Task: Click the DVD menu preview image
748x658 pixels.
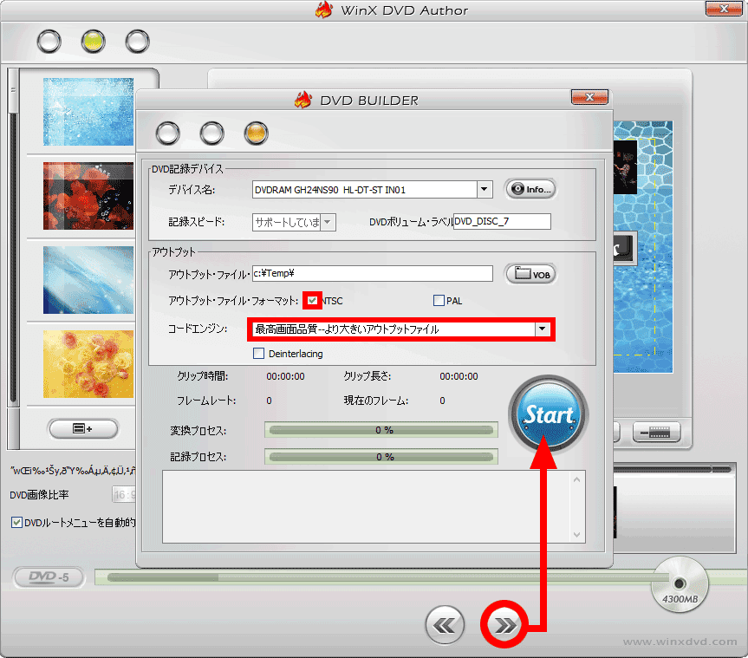Action: coord(642,247)
